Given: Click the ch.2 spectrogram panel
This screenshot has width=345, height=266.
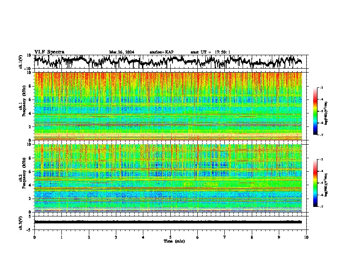Looking at the screenshot, I should click(x=168, y=178).
